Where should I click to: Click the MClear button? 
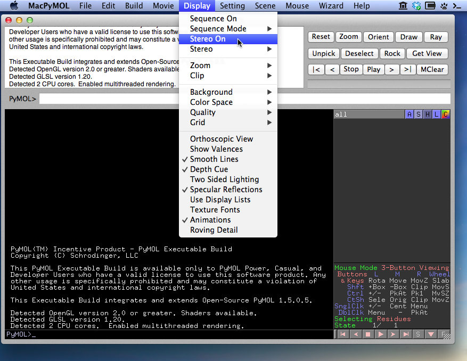[432, 69]
